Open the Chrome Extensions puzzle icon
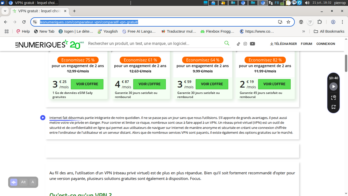Viewport: 348px width, 196px height. [320, 22]
